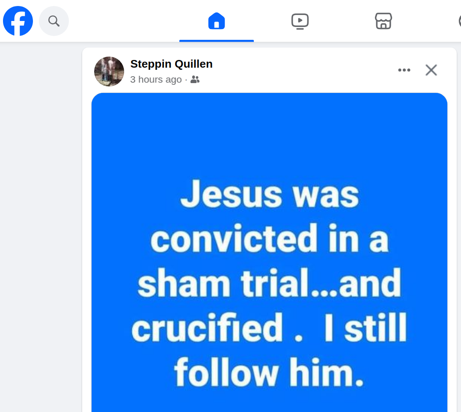Viewport: 461px width, 412px height.
Task: Click the Facebook logo
Action: (18, 21)
